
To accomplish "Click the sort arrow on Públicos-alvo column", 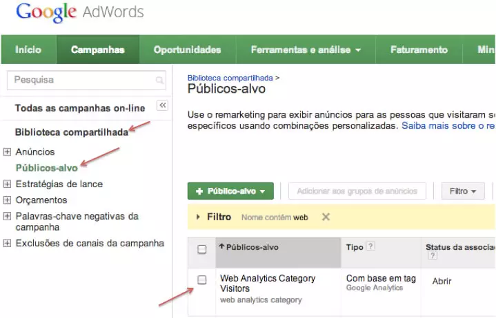I will (x=221, y=246).
